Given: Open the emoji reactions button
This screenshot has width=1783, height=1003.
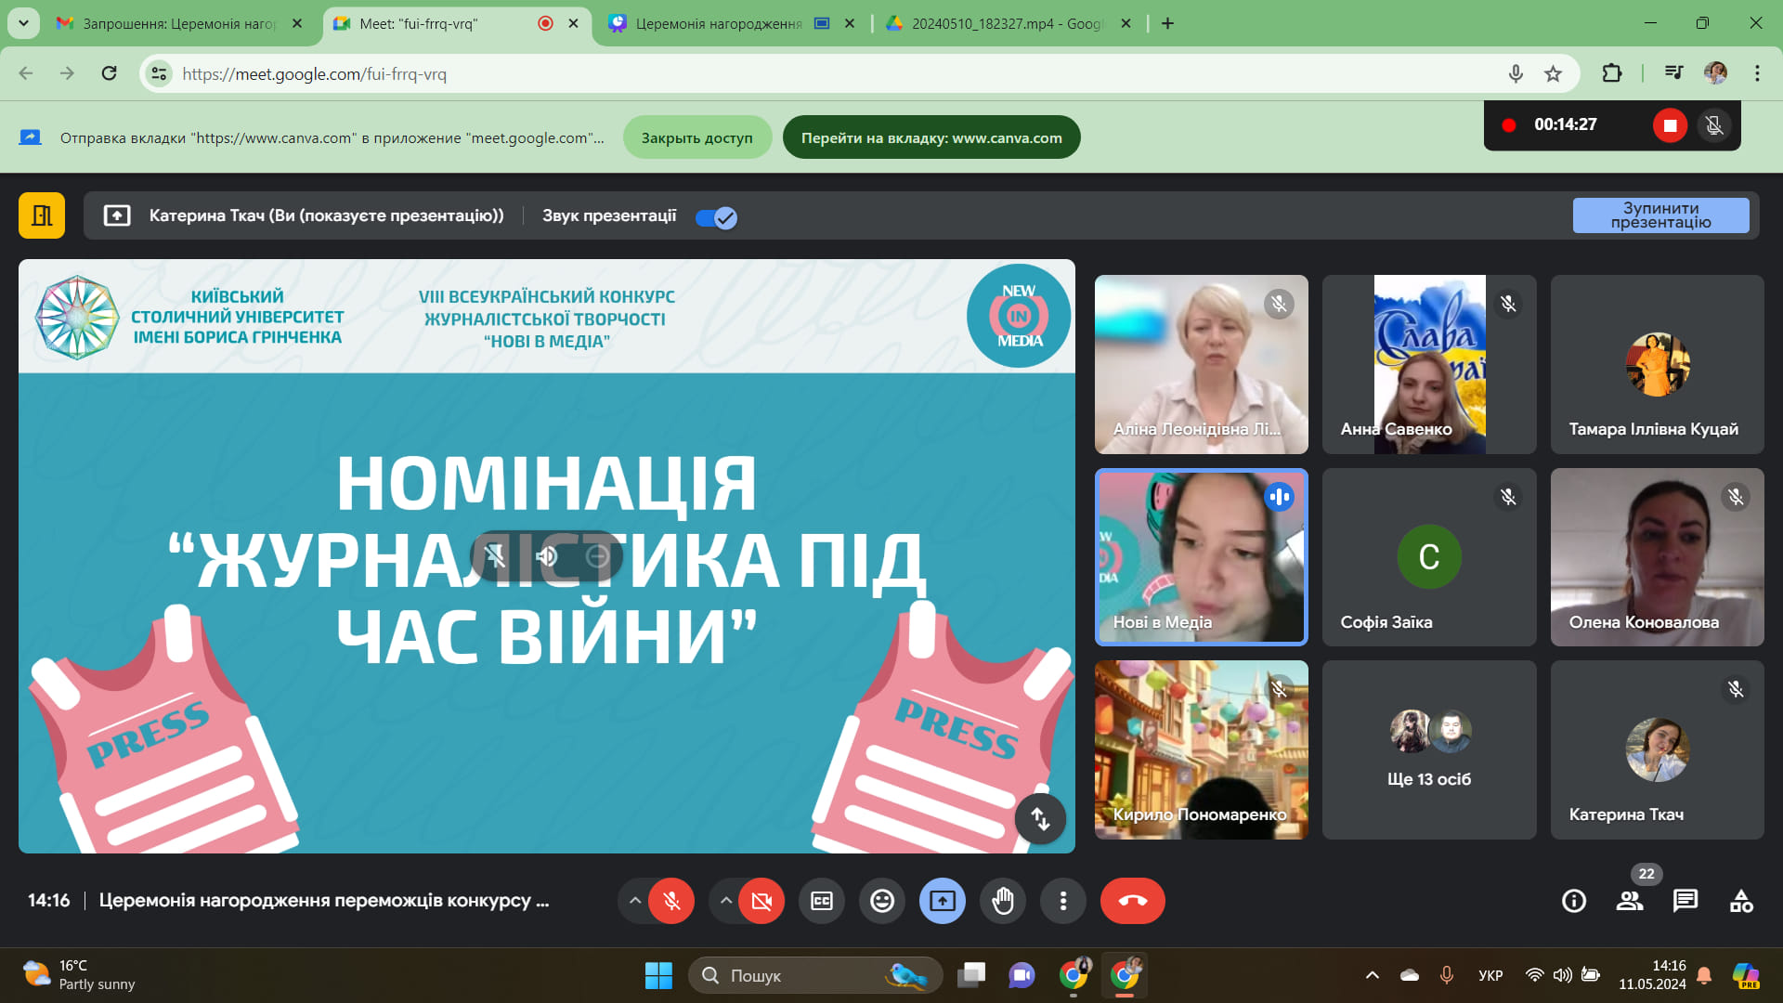Looking at the screenshot, I should pyautogui.click(x=882, y=901).
